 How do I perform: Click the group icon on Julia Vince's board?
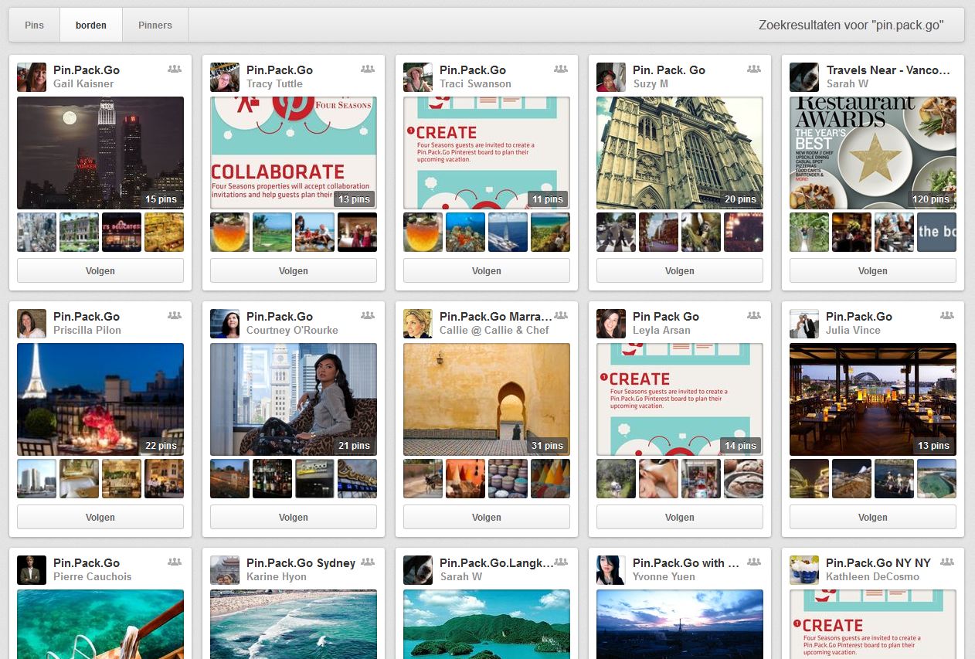(947, 316)
